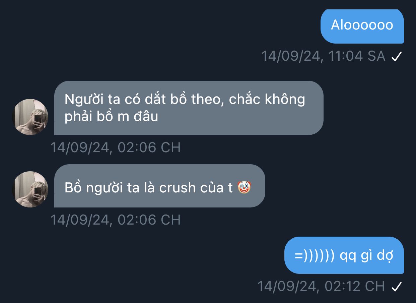Click the 02:06 CH timestamp under 'phải bồ m đâu'
The width and height of the screenshot is (416, 303).
coord(116,147)
